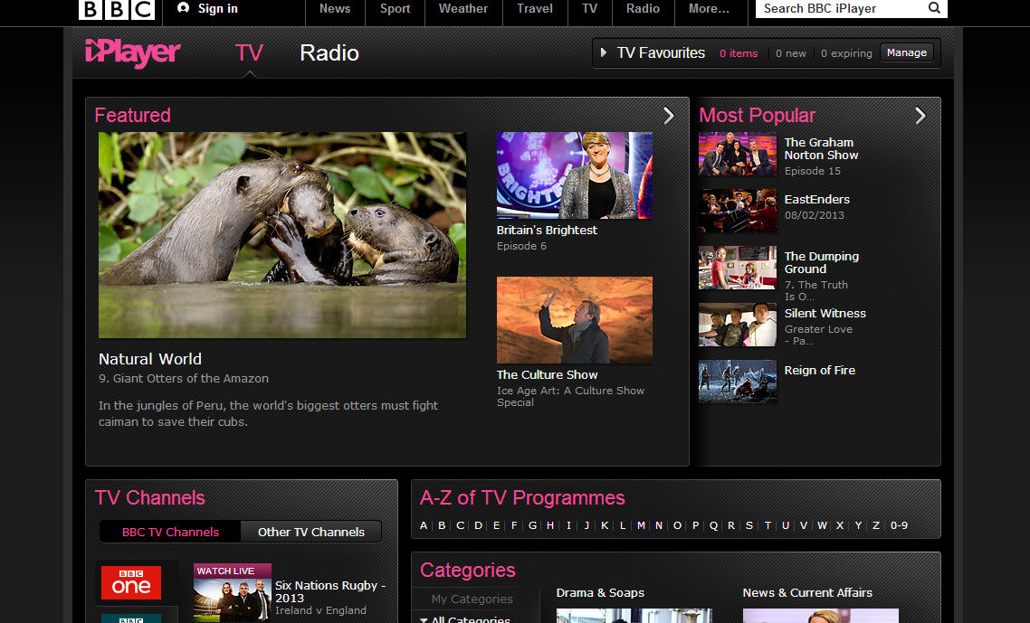Click the search magnifying glass icon
The height and width of the screenshot is (623, 1030).
click(933, 8)
